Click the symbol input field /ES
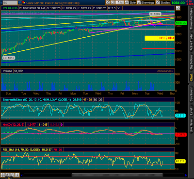Screen dimensions: 194x179 [x=10, y=2]
